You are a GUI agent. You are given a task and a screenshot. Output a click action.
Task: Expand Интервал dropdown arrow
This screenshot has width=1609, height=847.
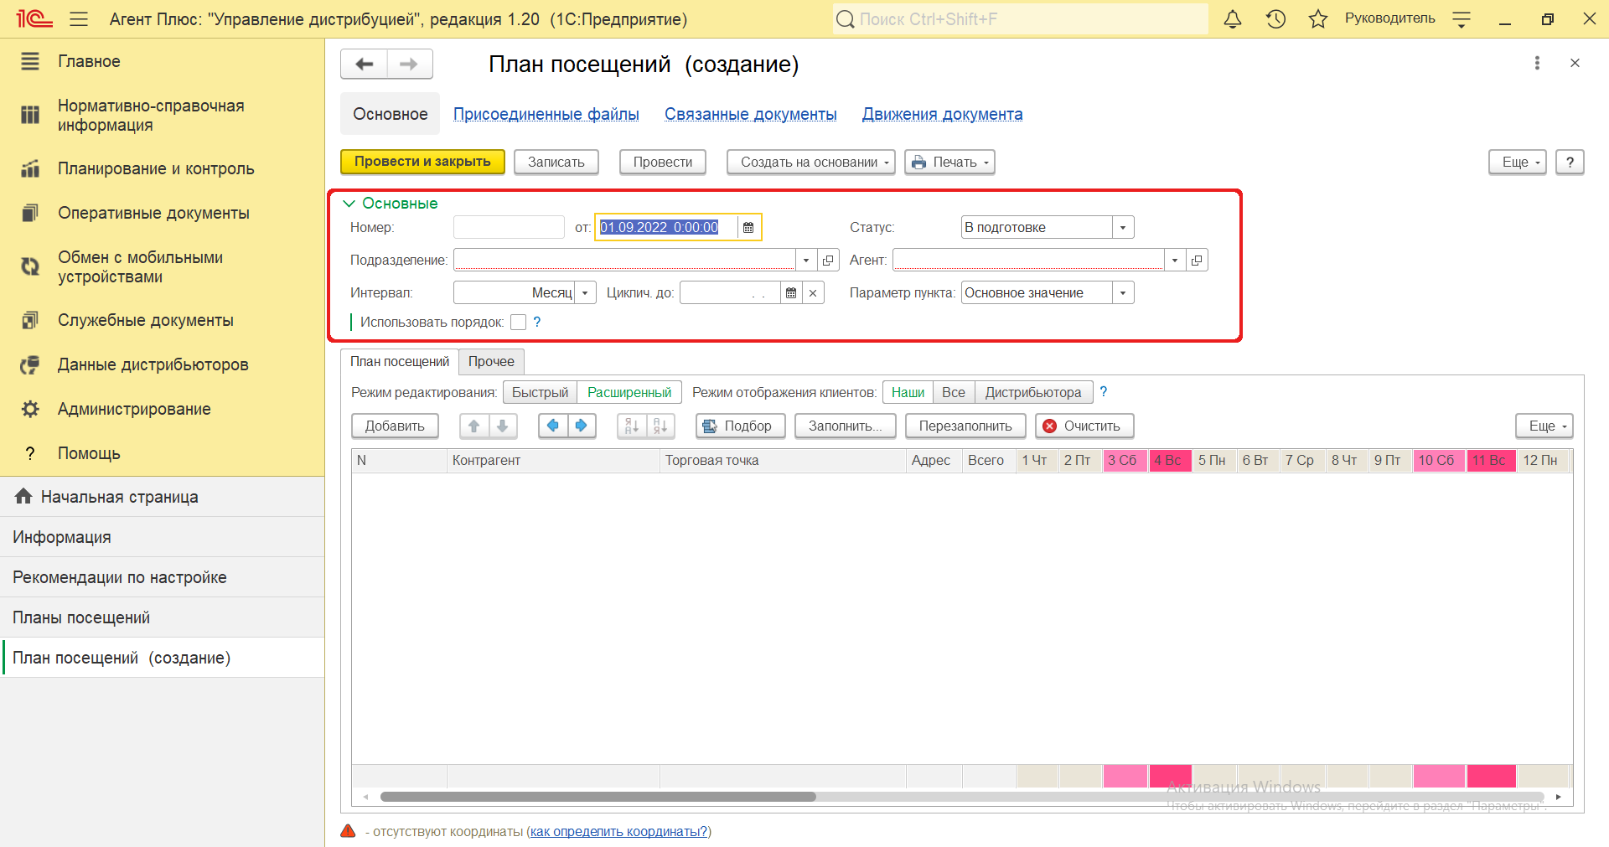click(585, 292)
